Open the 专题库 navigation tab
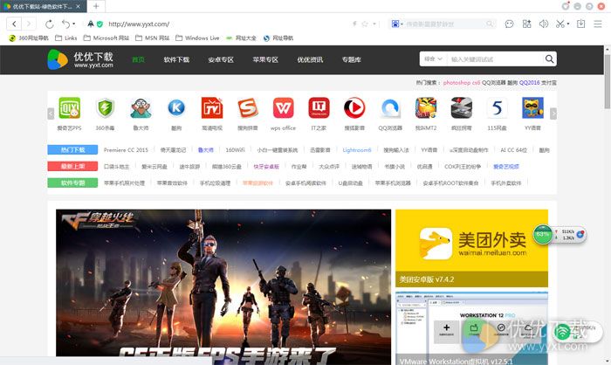 tap(352, 59)
